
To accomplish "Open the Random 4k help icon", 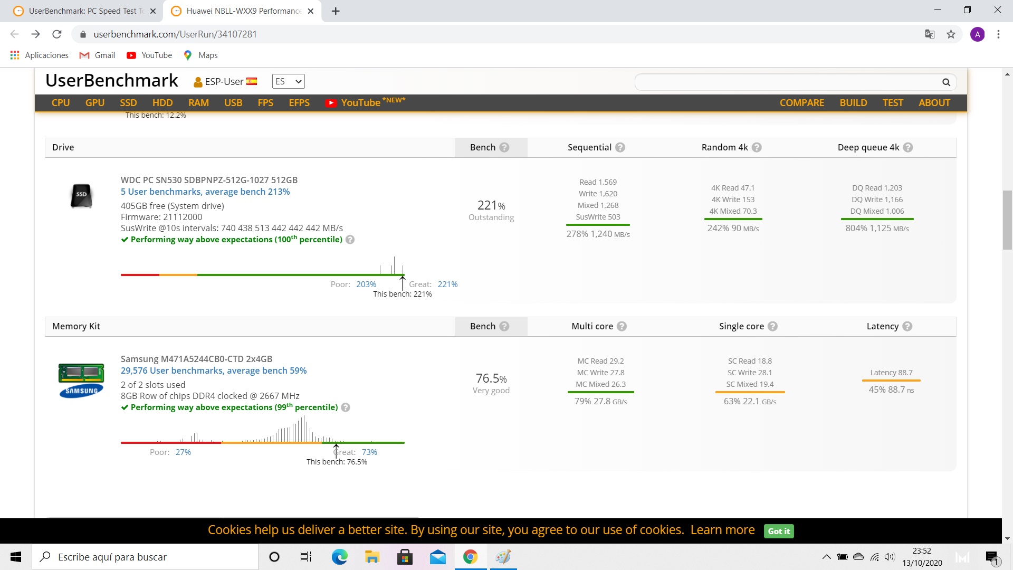I will [757, 148].
